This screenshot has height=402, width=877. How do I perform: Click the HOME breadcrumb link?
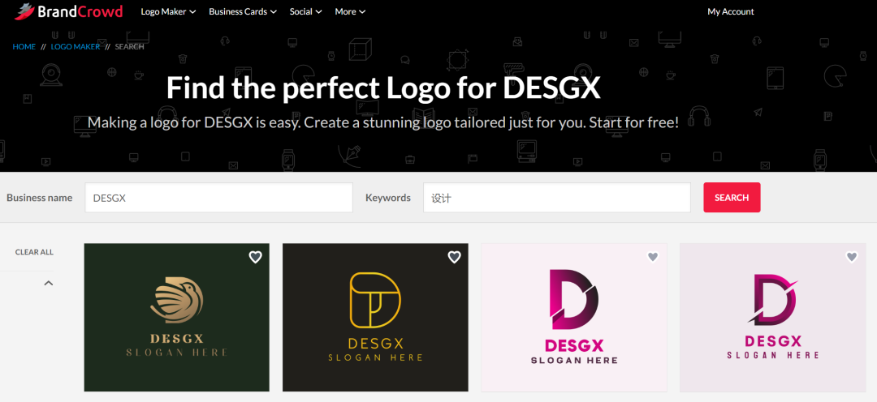pyautogui.click(x=24, y=47)
